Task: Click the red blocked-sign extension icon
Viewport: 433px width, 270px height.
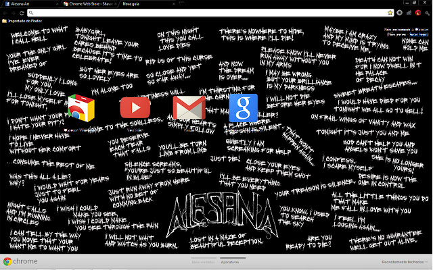Action: 418,13
